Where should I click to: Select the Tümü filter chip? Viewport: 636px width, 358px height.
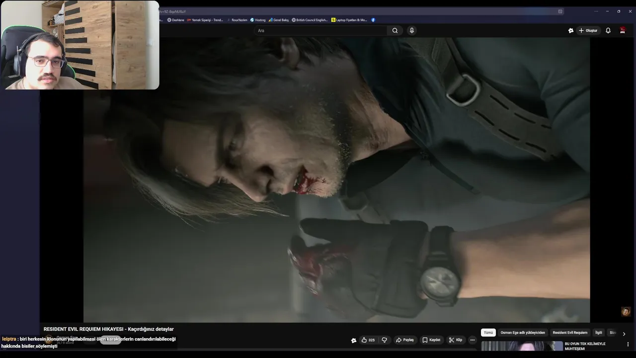click(488, 333)
